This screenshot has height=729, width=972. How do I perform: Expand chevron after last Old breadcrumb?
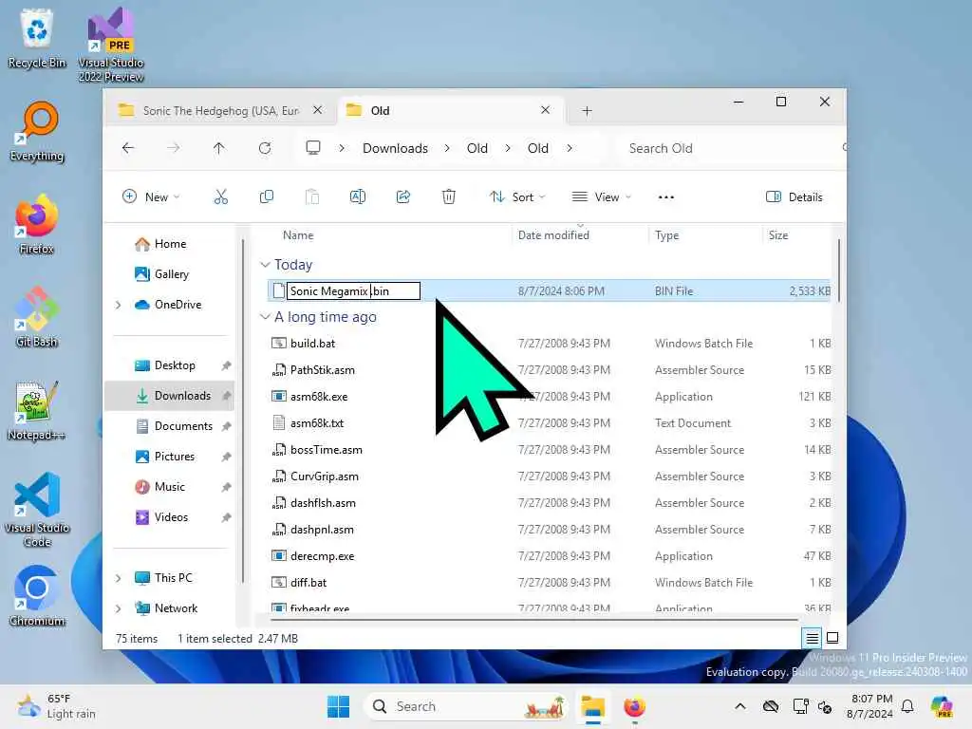tap(570, 148)
